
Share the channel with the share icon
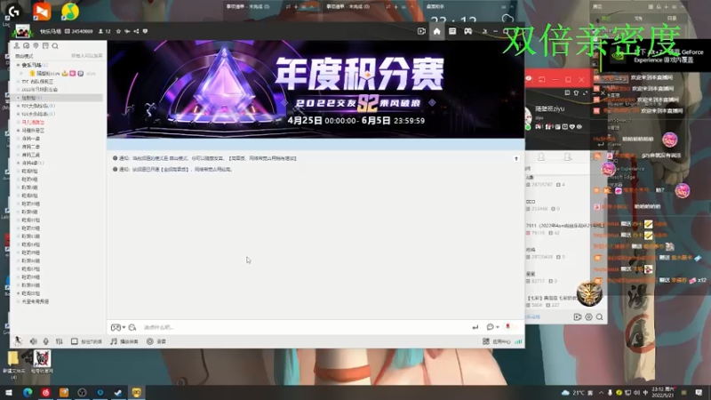pos(136,31)
